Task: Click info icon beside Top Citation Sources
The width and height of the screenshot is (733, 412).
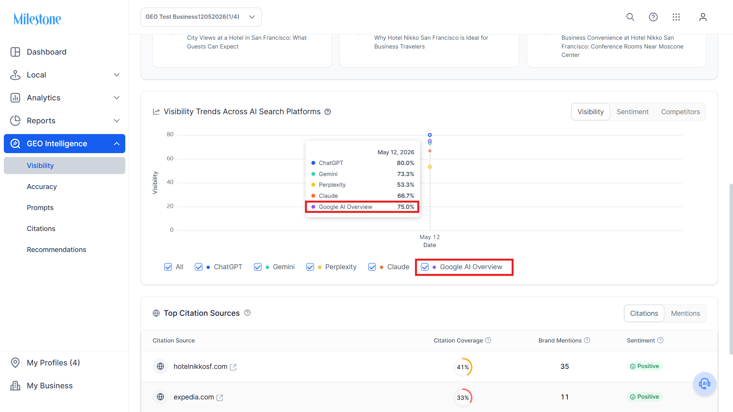Action: tap(248, 313)
